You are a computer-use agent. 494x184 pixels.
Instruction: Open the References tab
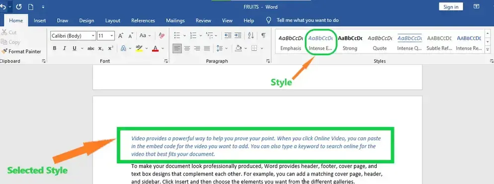(x=143, y=20)
